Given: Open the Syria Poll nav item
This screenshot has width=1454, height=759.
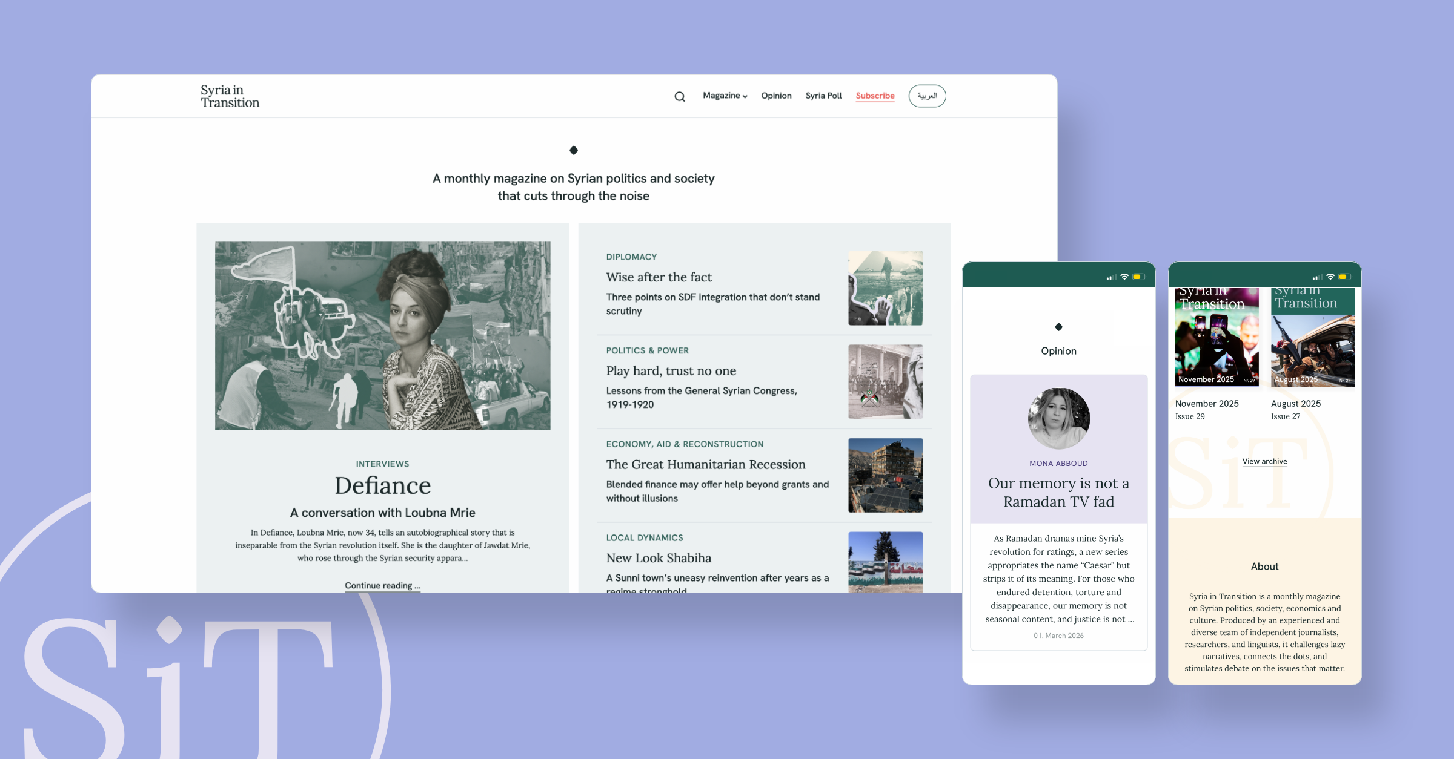Looking at the screenshot, I should tap(823, 96).
